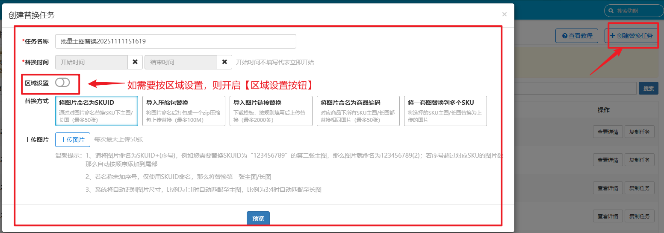The image size is (664, 233).
Task: Select 将图片命名为SKUID replacement method
Action: pos(97,111)
